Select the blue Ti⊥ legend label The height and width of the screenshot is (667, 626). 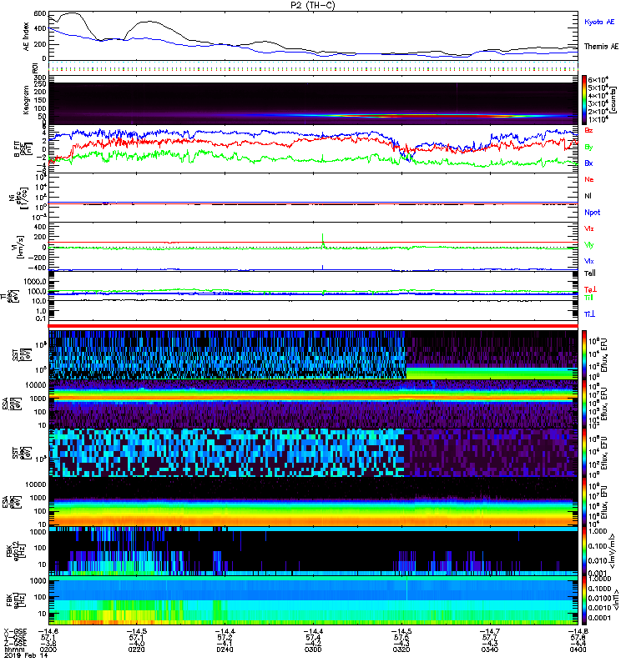pos(589,314)
